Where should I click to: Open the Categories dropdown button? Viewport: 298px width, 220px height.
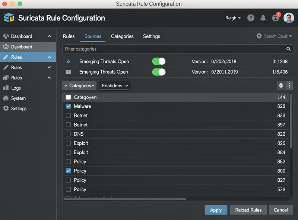click(x=79, y=85)
